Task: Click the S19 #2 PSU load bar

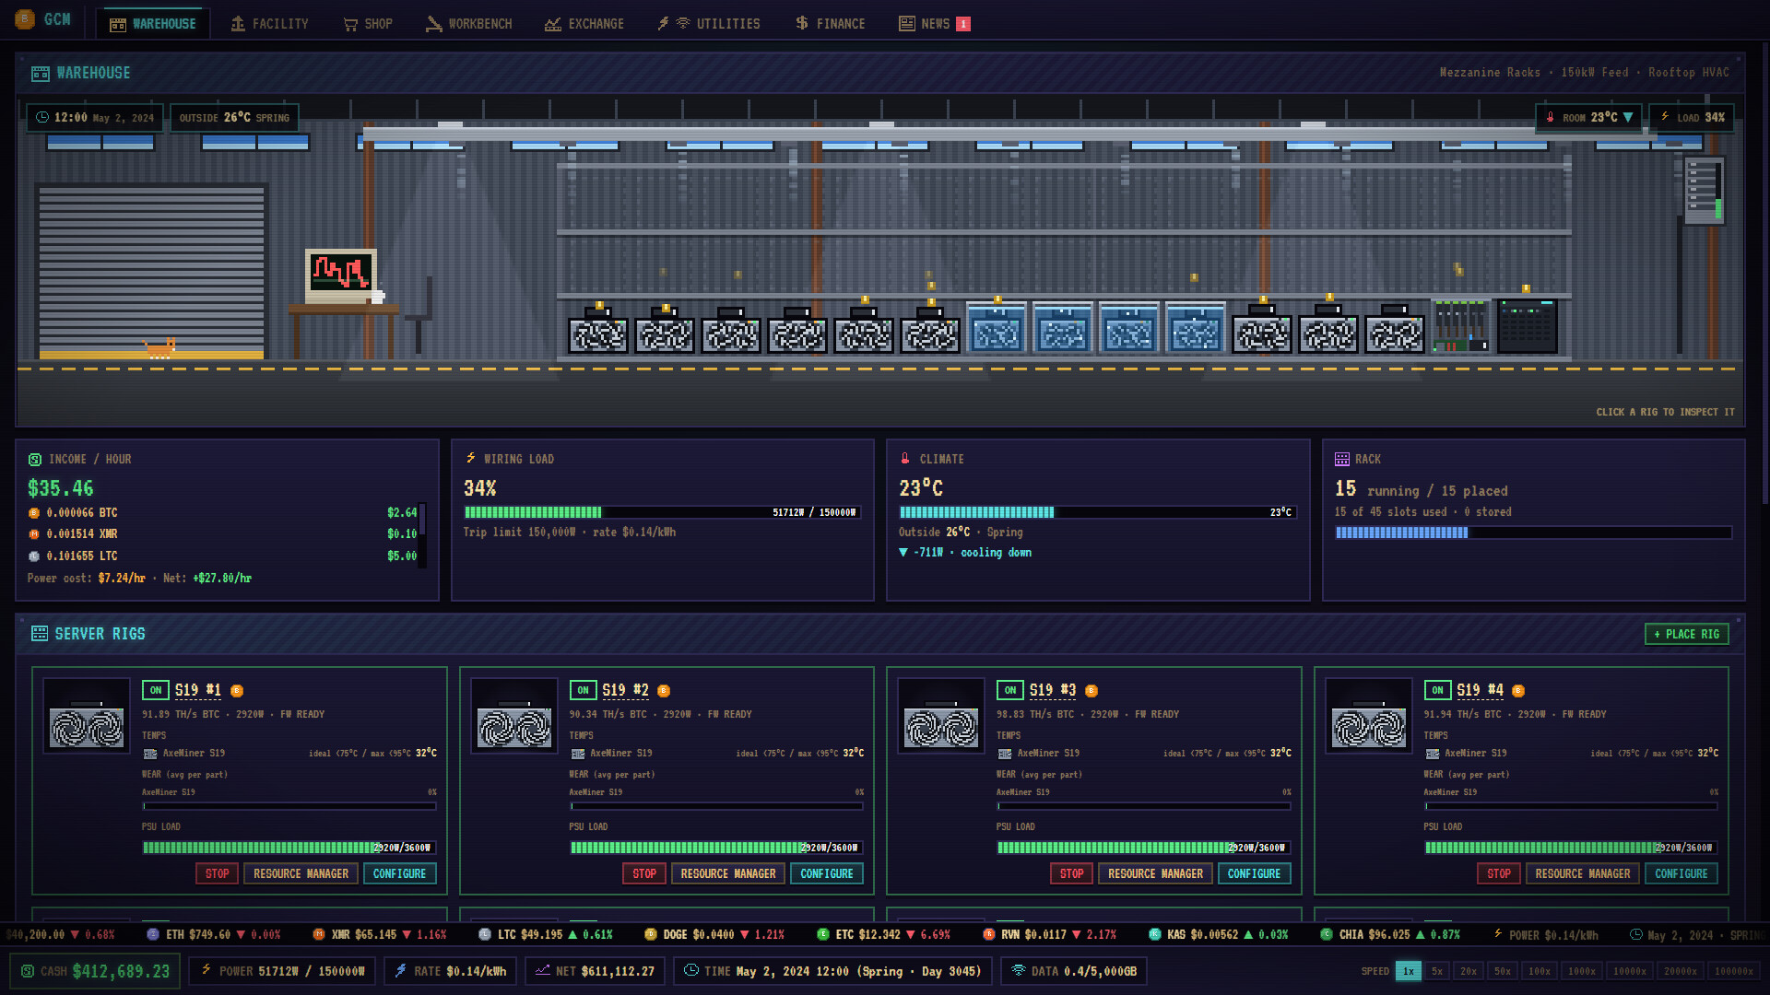Action: (x=716, y=848)
